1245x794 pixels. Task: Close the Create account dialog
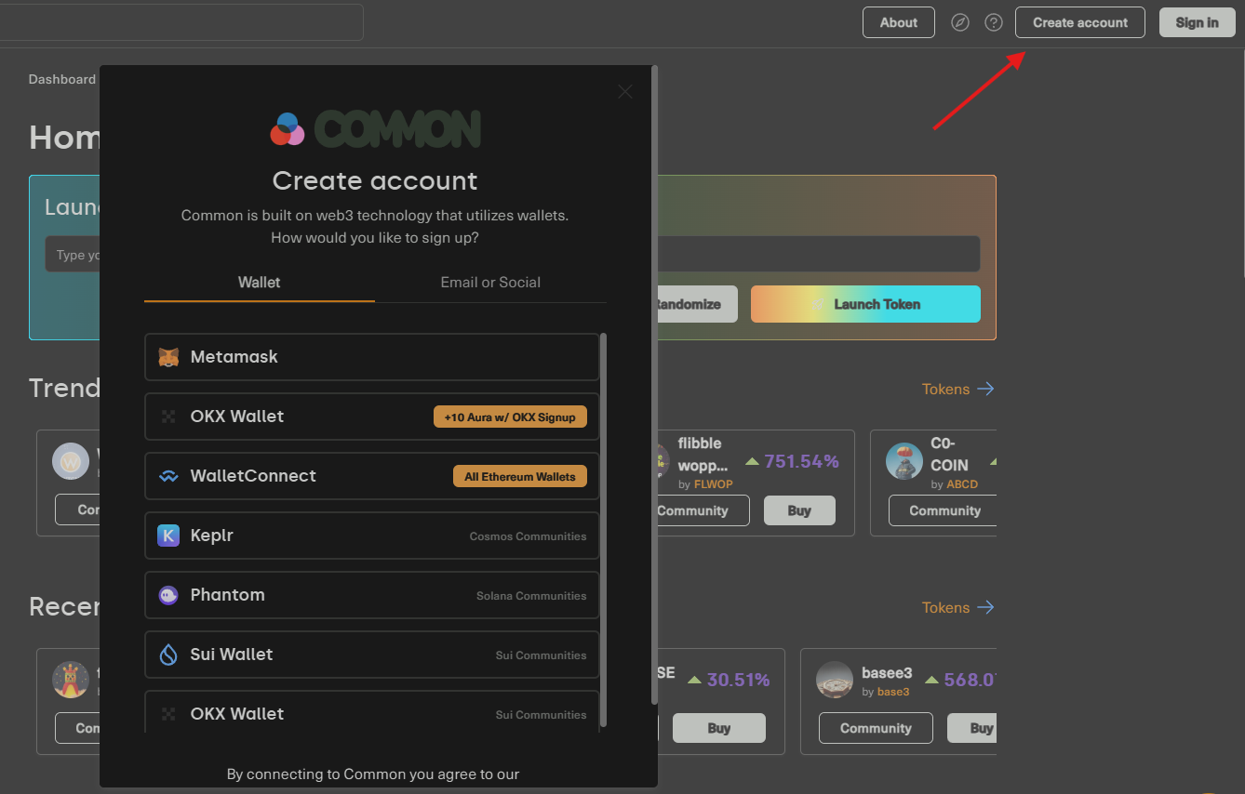625,91
